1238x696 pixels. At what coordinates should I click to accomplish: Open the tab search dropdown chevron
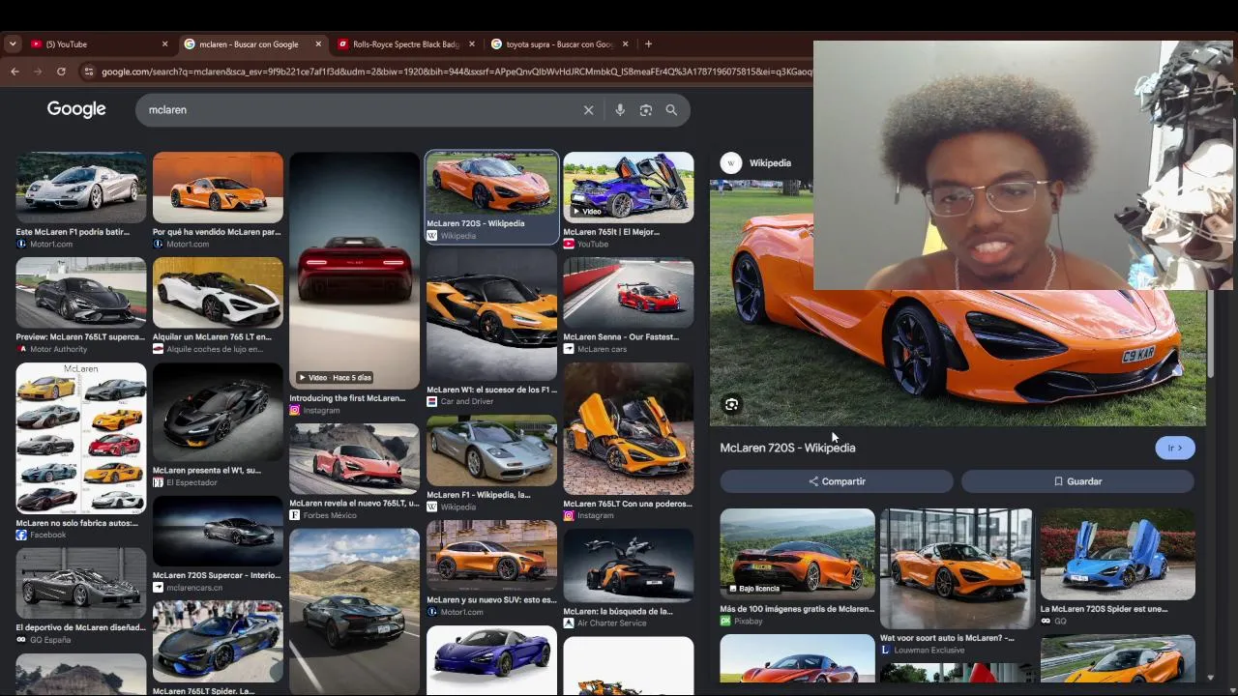[x=13, y=43]
